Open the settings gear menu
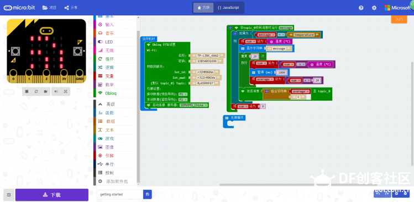414x202 pixels. 374,8
